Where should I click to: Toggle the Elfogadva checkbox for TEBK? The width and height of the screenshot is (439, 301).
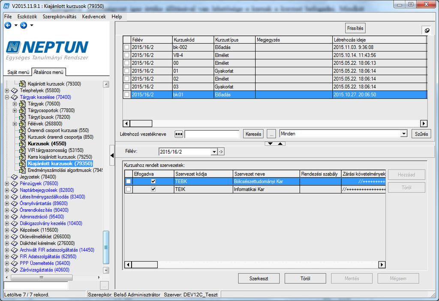pyautogui.click(x=153, y=181)
